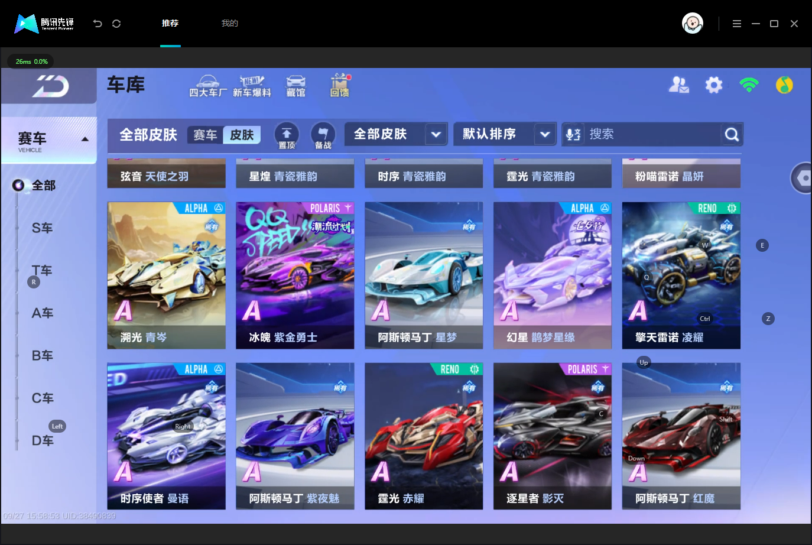This screenshot has height=545, width=812.
Task: Select the A车 category filter
Action: [42, 313]
